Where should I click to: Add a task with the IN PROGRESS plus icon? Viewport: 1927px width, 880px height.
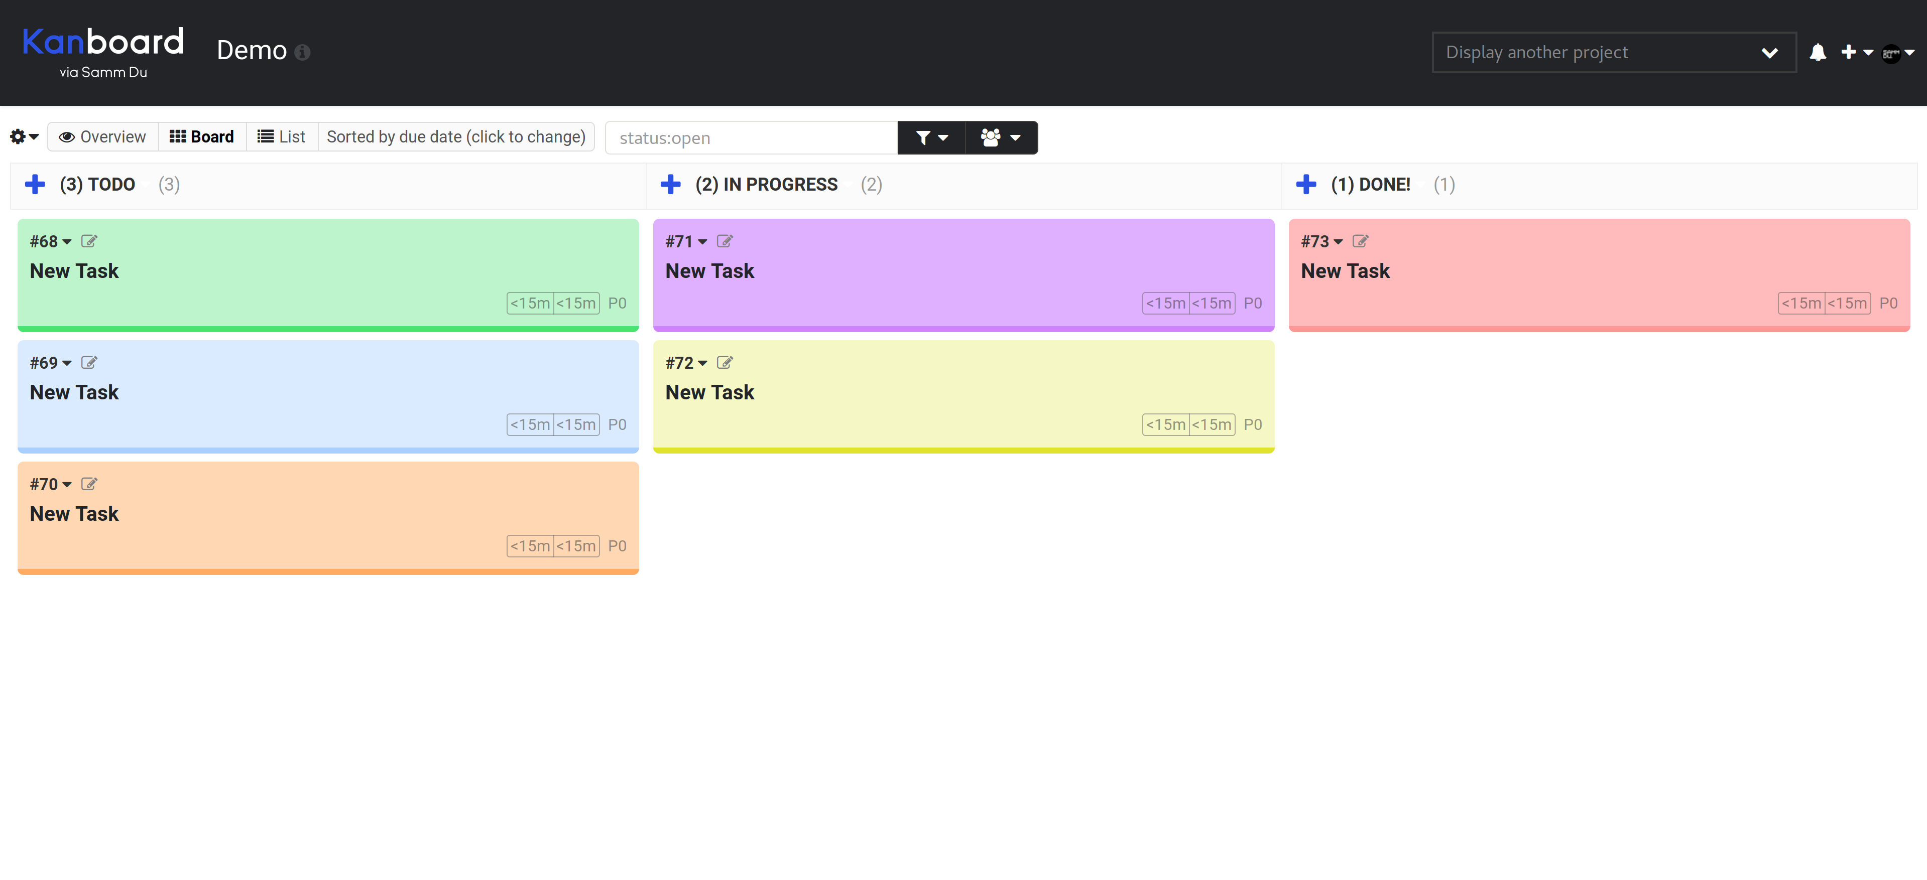(x=670, y=184)
